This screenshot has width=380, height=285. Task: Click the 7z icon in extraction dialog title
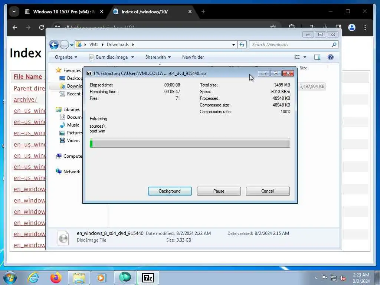[x=89, y=73]
